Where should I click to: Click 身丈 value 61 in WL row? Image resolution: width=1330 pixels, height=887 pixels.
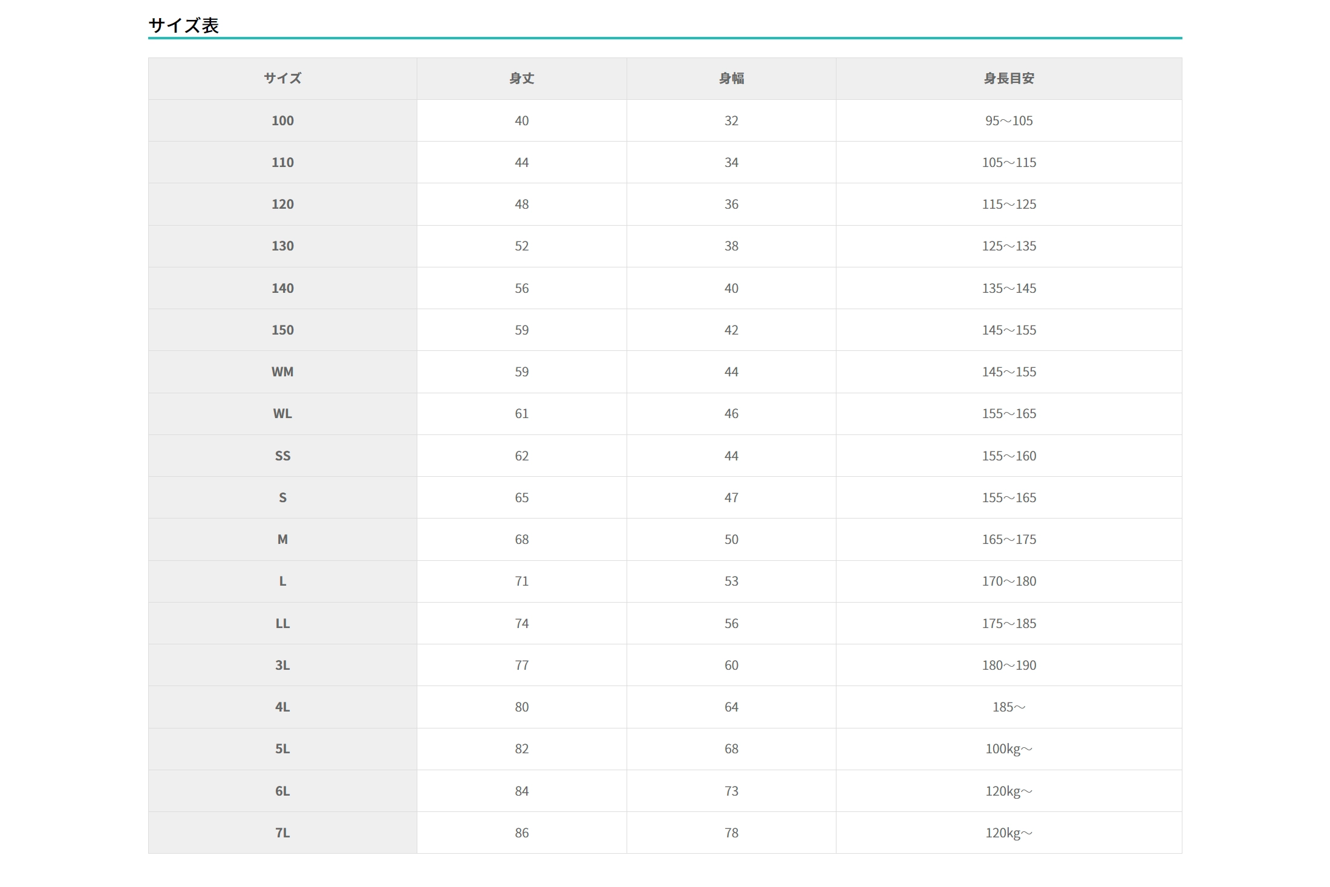point(522,414)
